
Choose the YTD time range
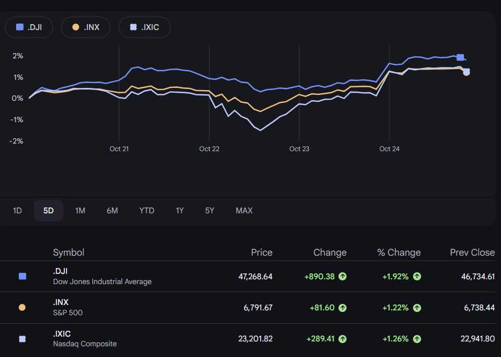[x=146, y=211]
